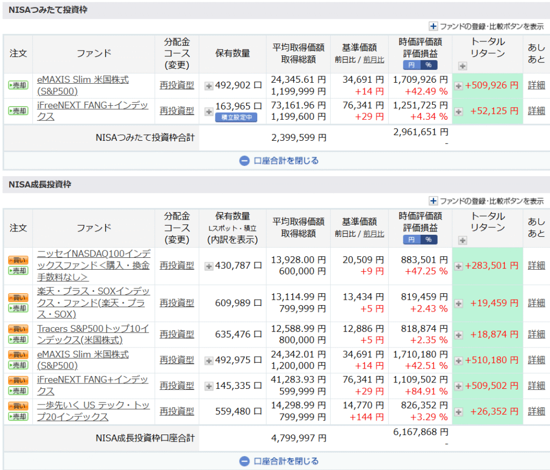550x470 pixels.
Task: Expand holdings plus icon beside 492,975 口
Action: click(209, 360)
